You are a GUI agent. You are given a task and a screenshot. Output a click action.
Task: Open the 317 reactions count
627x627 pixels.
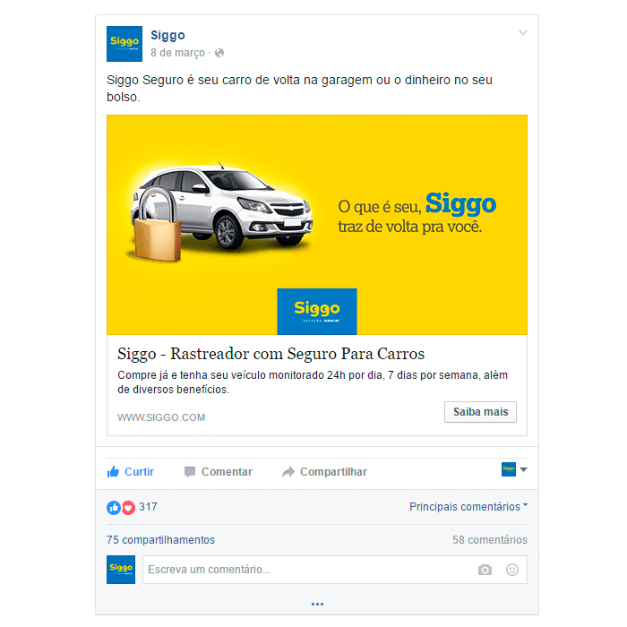148,507
